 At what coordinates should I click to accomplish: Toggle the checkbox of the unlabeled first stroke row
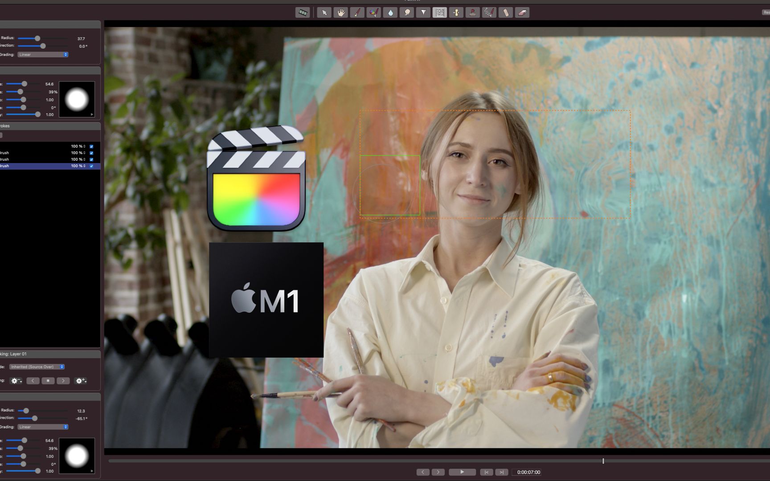pos(91,147)
